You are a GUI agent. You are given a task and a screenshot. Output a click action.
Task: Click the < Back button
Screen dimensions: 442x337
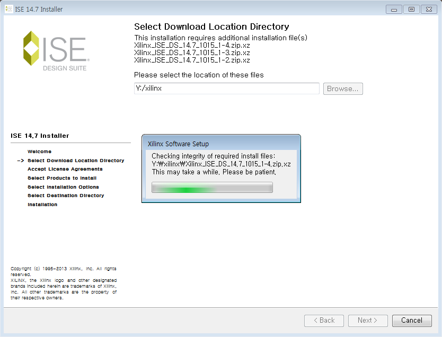click(x=324, y=321)
